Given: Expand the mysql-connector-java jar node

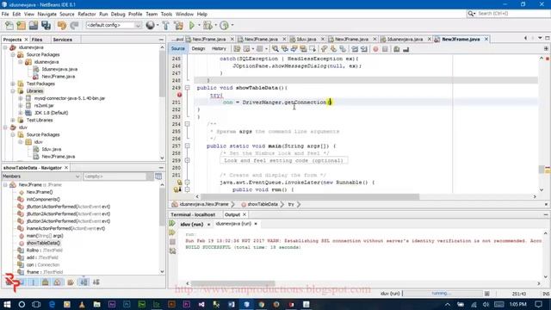Looking at the screenshot, I should (x=21, y=98).
